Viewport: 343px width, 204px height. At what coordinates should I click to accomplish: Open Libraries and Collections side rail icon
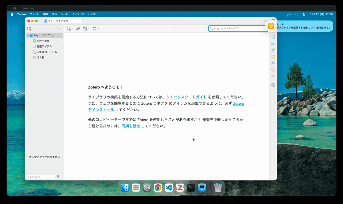tap(273, 63)
